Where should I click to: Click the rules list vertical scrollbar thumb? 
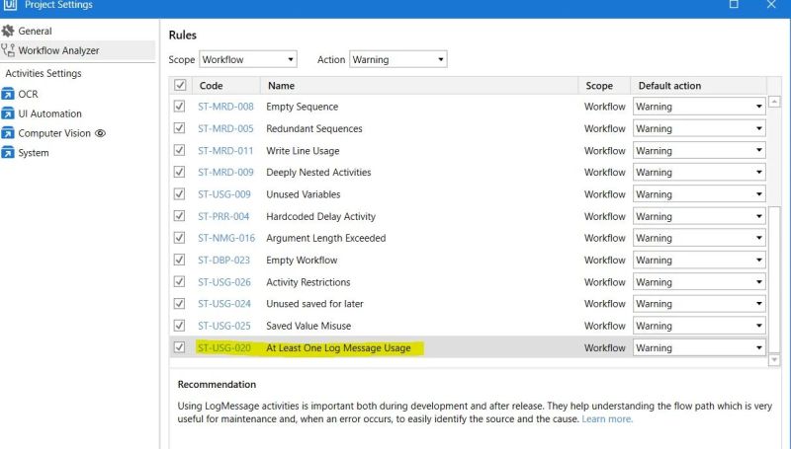click(x=774, y=278)
